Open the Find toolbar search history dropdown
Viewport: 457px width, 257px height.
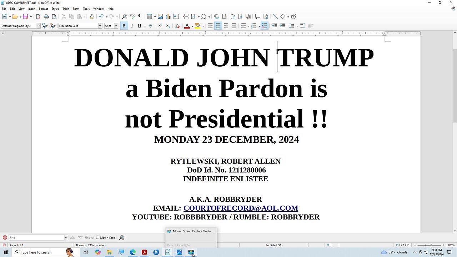[66, 237]
